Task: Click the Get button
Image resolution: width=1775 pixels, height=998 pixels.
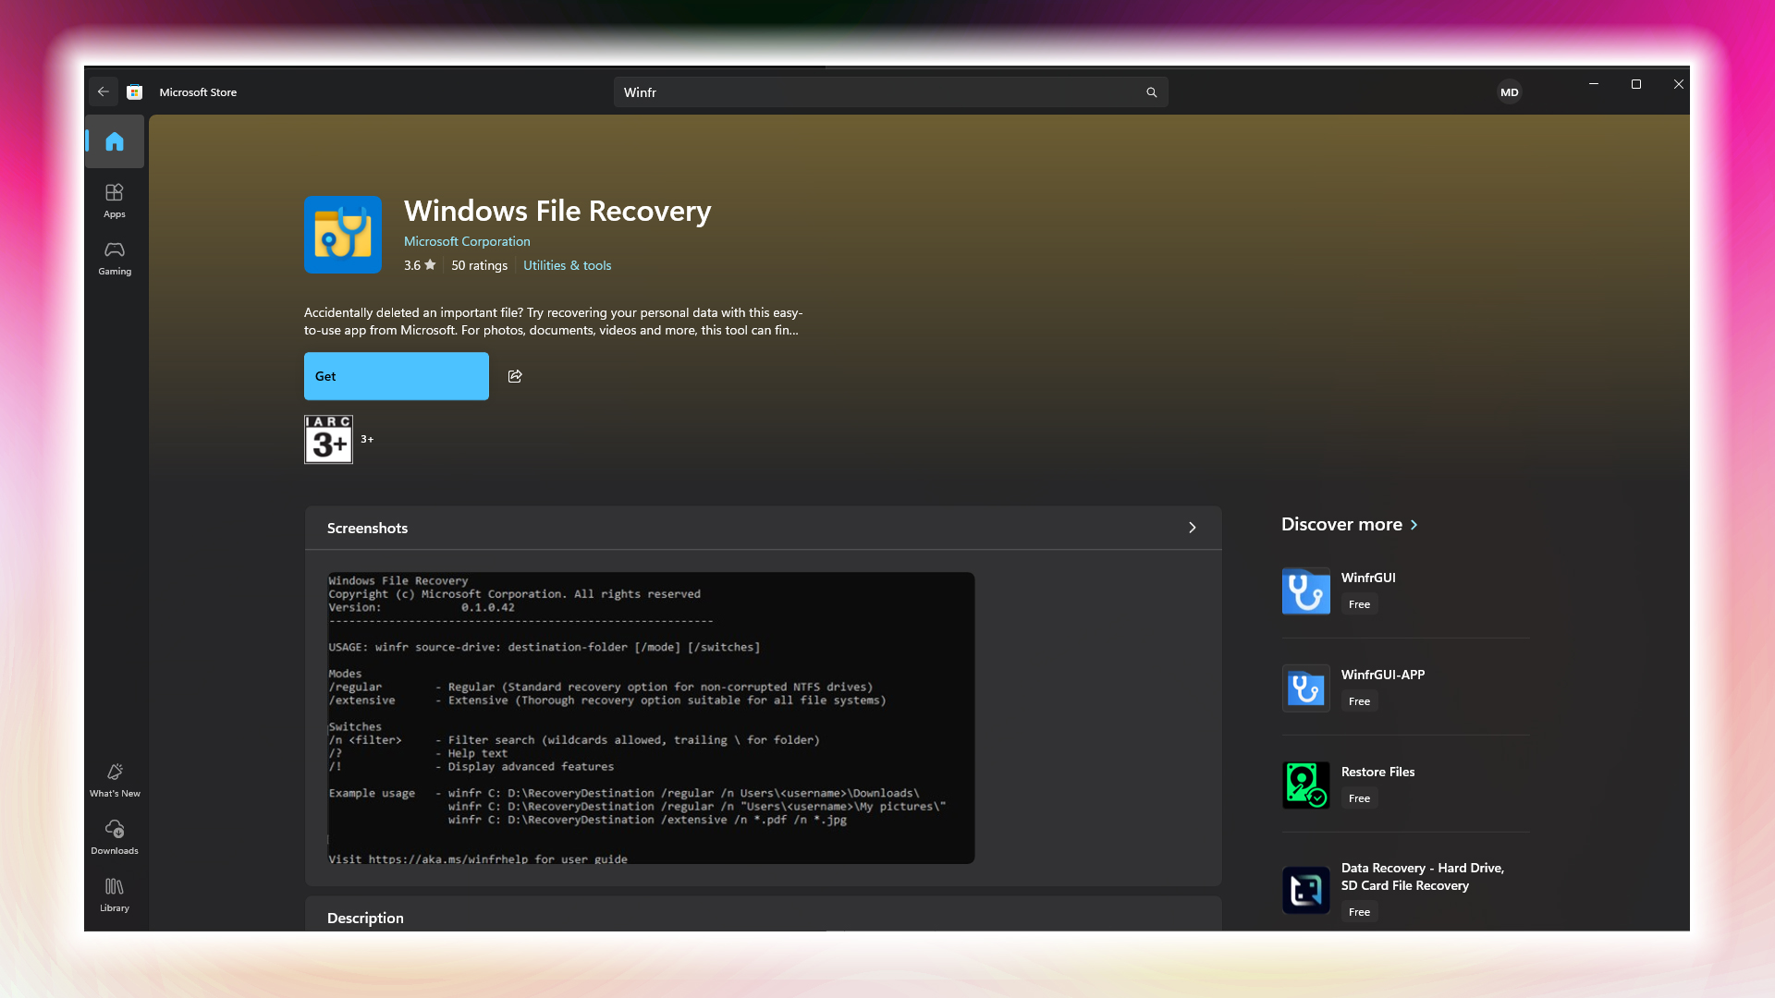Action: point(397,376)
